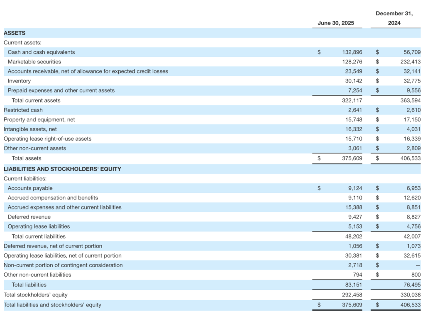Click right-of-use assets value 15,710
This screenshot has width=425, height=316.
[354, 139]
